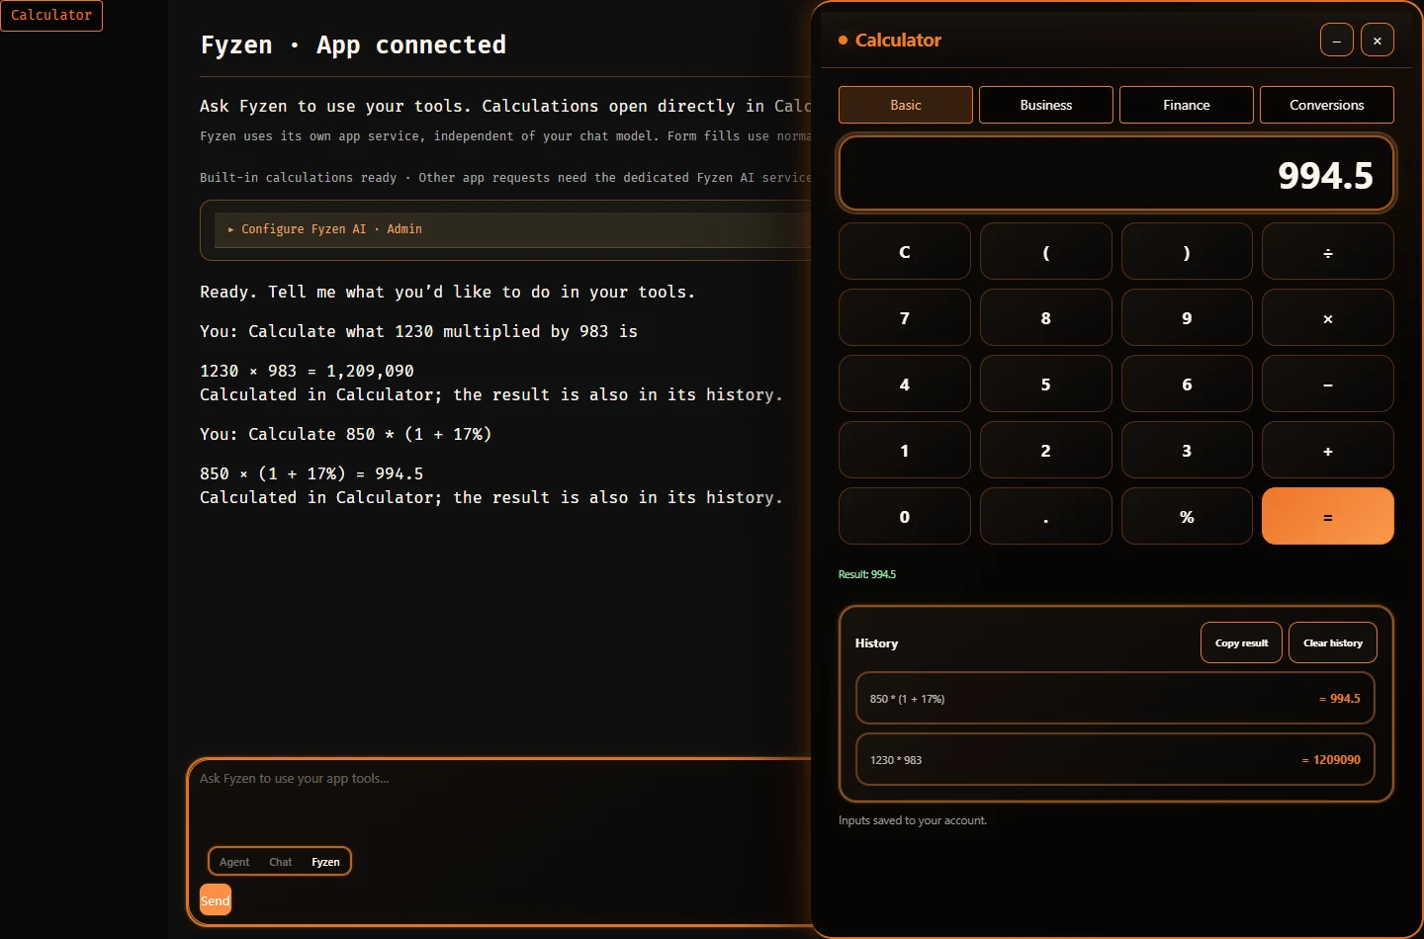Tap the number 8 key
1424x939 pixels.
1046,318
